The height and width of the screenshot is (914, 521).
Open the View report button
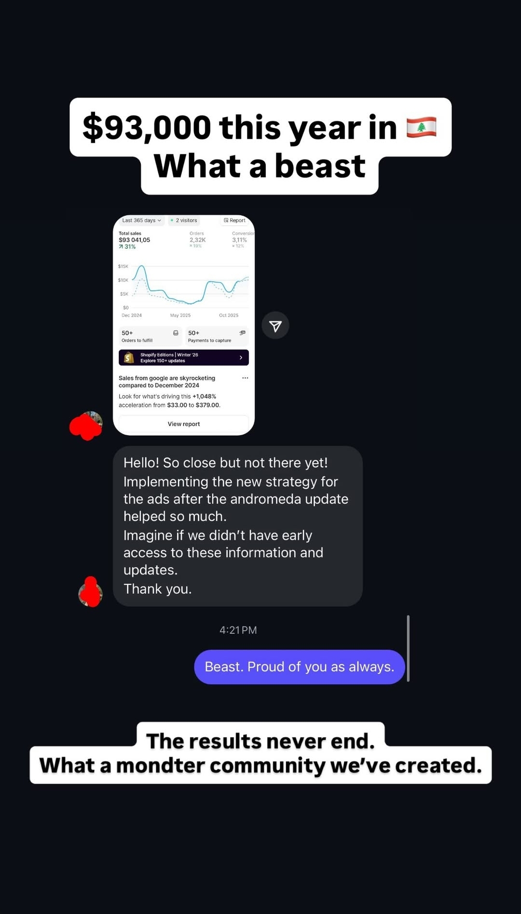(184, 424)
